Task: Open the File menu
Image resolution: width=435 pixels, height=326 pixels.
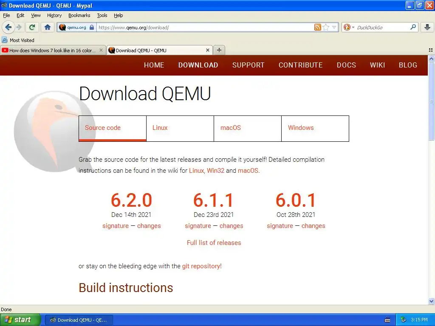Action: point(6,15)
